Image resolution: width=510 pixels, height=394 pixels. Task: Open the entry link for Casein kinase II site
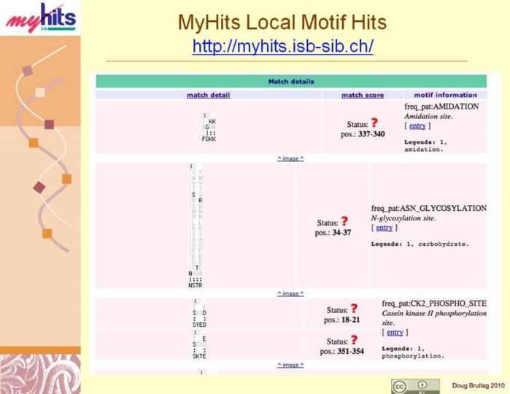click(x=395, y=333)
